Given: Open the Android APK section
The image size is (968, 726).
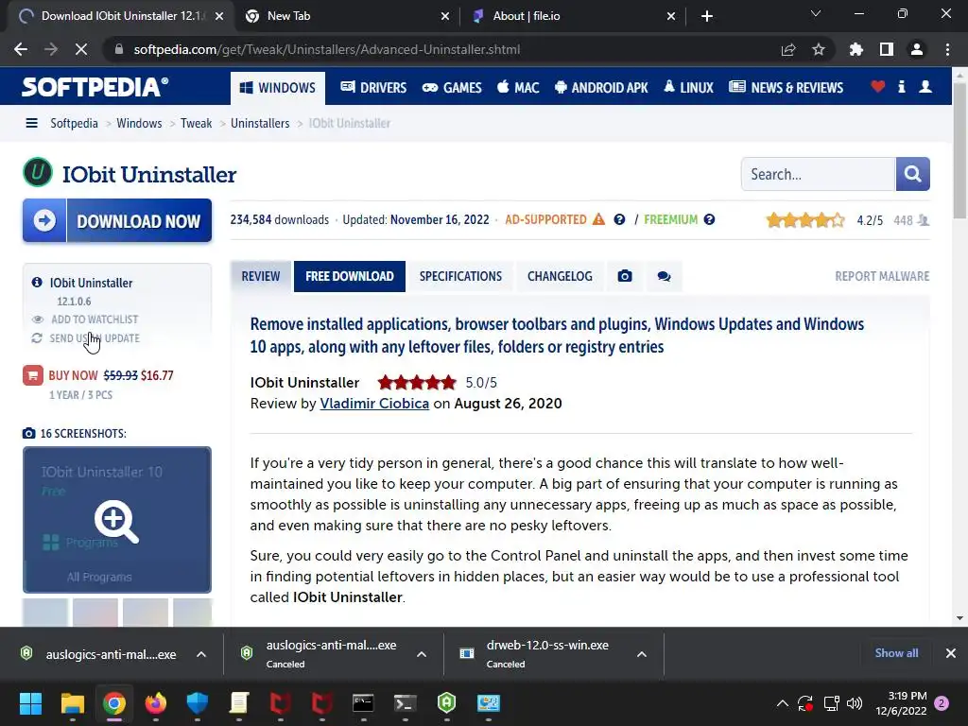Looking at the screenshot, I should pyautogui.click(x=601, y=87).
